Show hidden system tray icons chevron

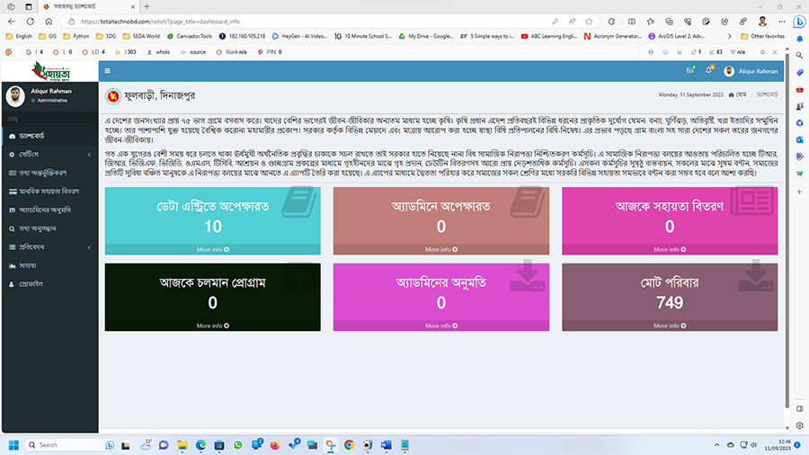716,445
